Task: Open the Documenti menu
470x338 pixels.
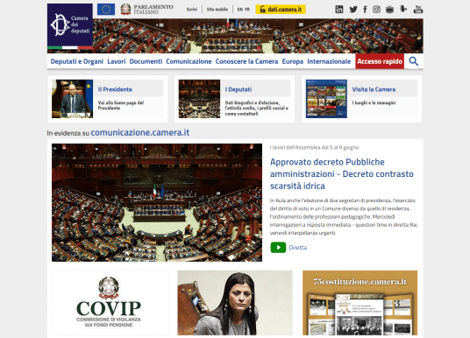Action: click(146, 61)
